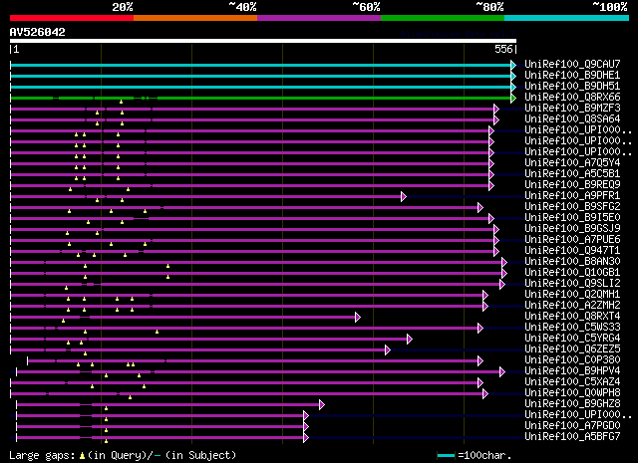Select the UniRef100_B9I5E0 label
Screen dimensions: 638x463
coord(572,218)
